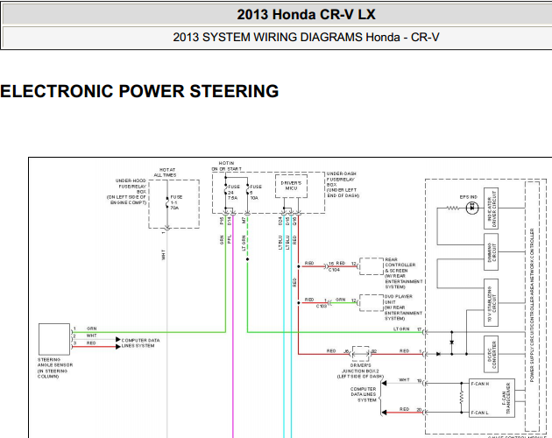This screenshot has height=438, width=552.
Task: Click the vertical "LT GRN" wire label
Action: [x=244, y=244]
